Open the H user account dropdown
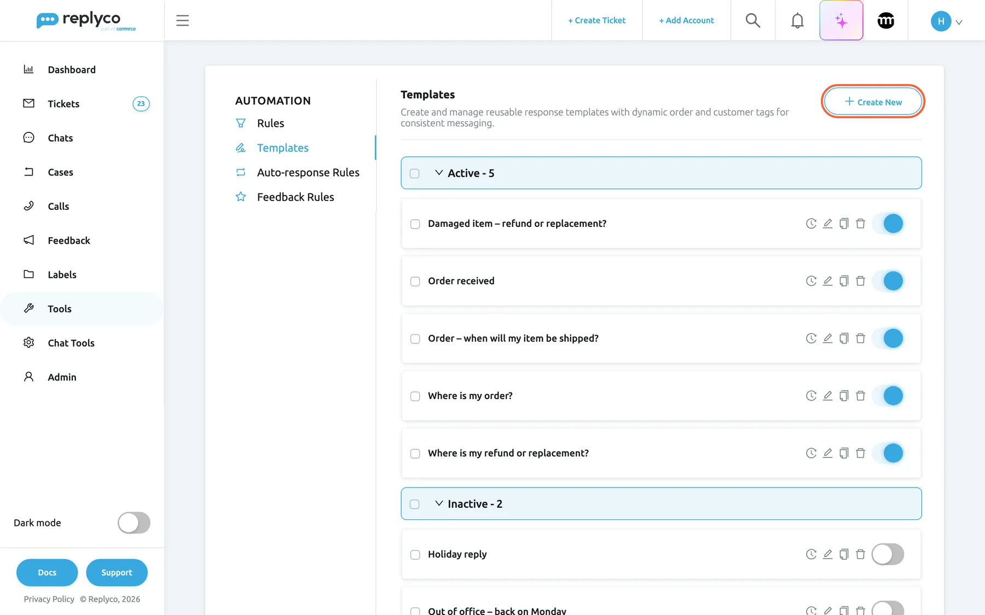 tap(946, 21)
